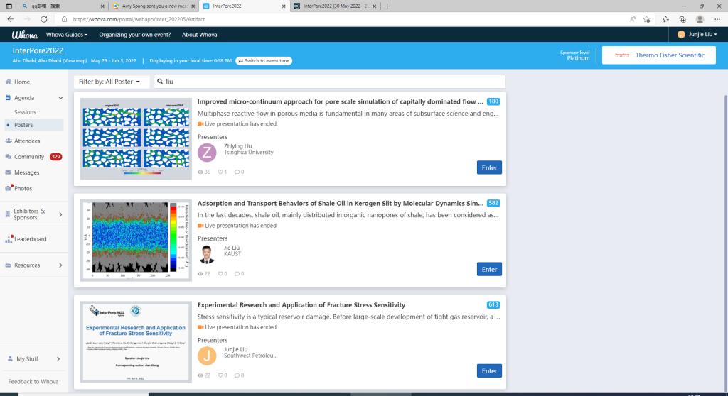This screenshot has width=728, height=396.
Task: Select Sessions under Agenda
Action: (x=25, y=112)
